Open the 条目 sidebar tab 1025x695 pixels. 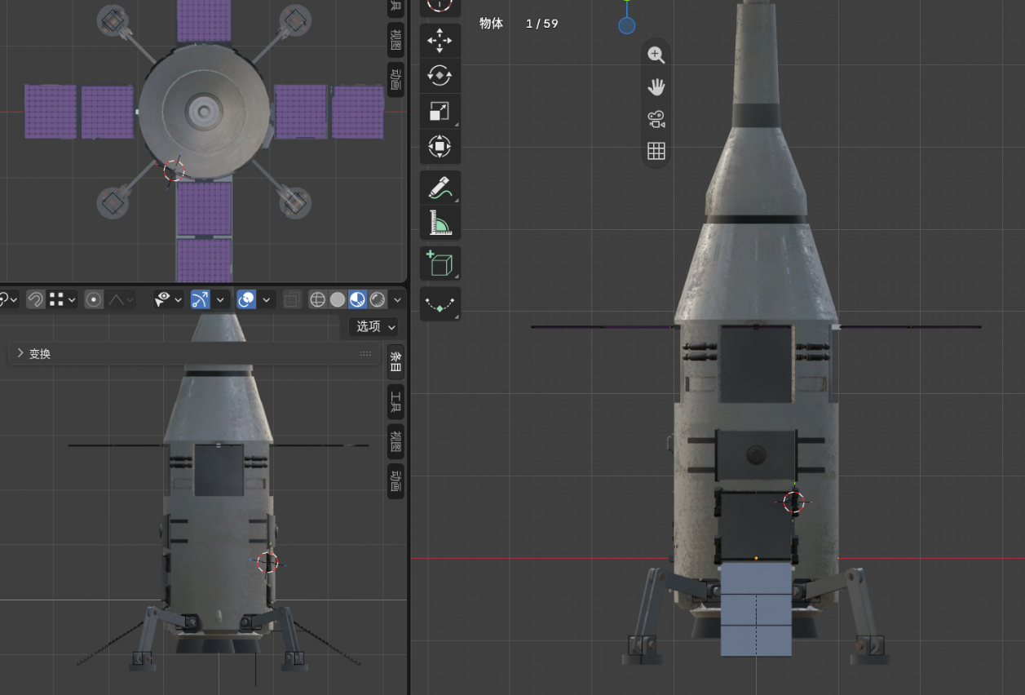pos(395,361)
